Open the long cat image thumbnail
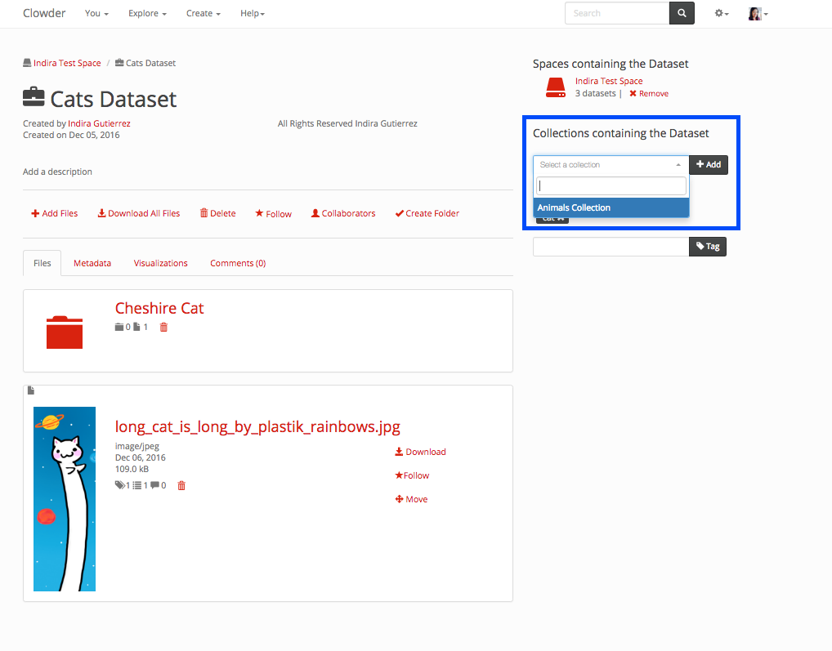 coord(65,498)
